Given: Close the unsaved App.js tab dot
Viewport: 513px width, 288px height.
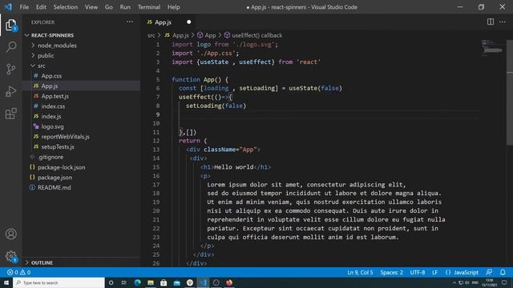Looking at the screenshot, I should pos(189,22).
